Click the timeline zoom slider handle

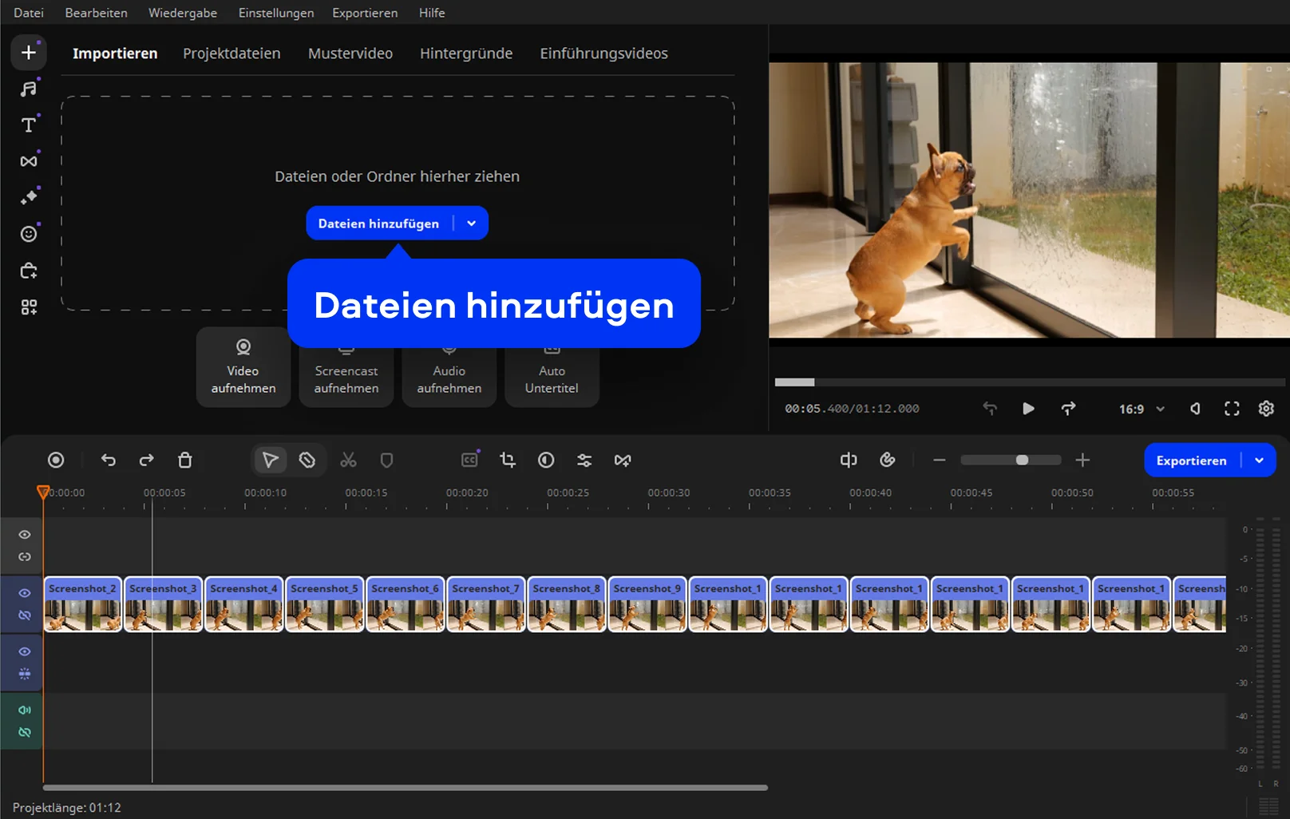click(x=1022, y=460)
